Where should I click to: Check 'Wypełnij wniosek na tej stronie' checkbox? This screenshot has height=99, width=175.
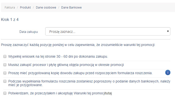pos(5,56)
